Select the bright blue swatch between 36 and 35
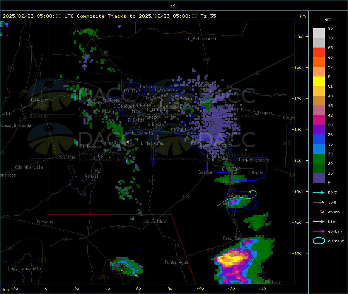Screen dimensions: 348x294 pos(319,139)
